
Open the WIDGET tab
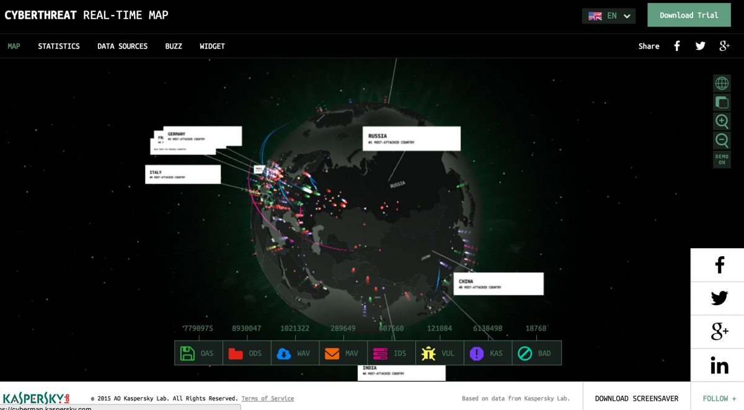coord(212,46)
